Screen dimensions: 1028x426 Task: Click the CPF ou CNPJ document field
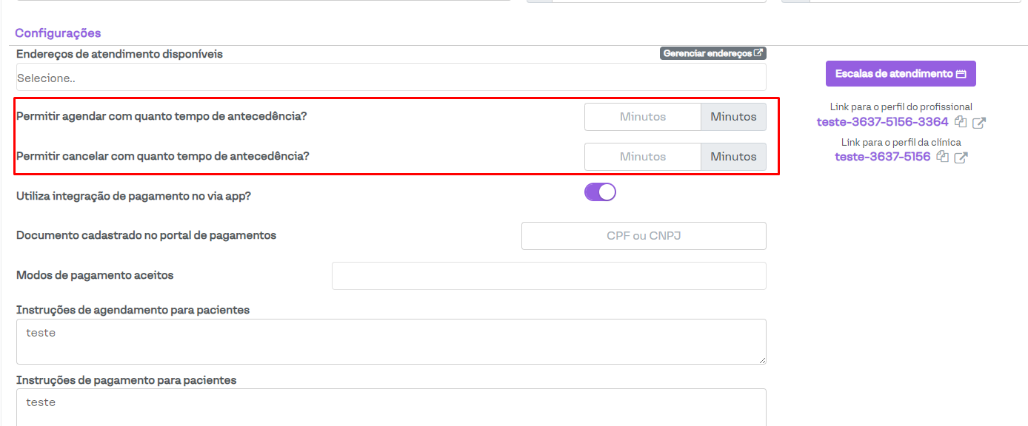coord(644,236)
